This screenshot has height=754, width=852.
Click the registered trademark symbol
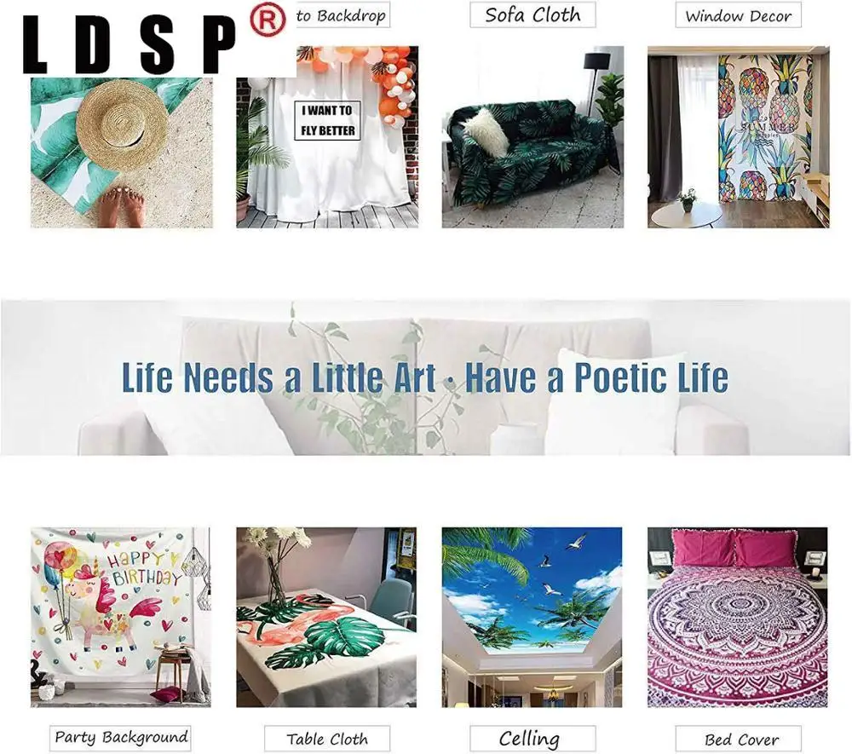[x=267, y=20]
